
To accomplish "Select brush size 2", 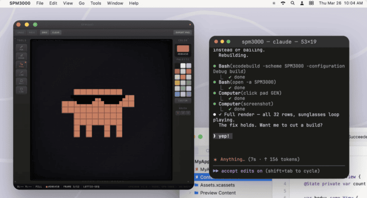I will (183, 113).
